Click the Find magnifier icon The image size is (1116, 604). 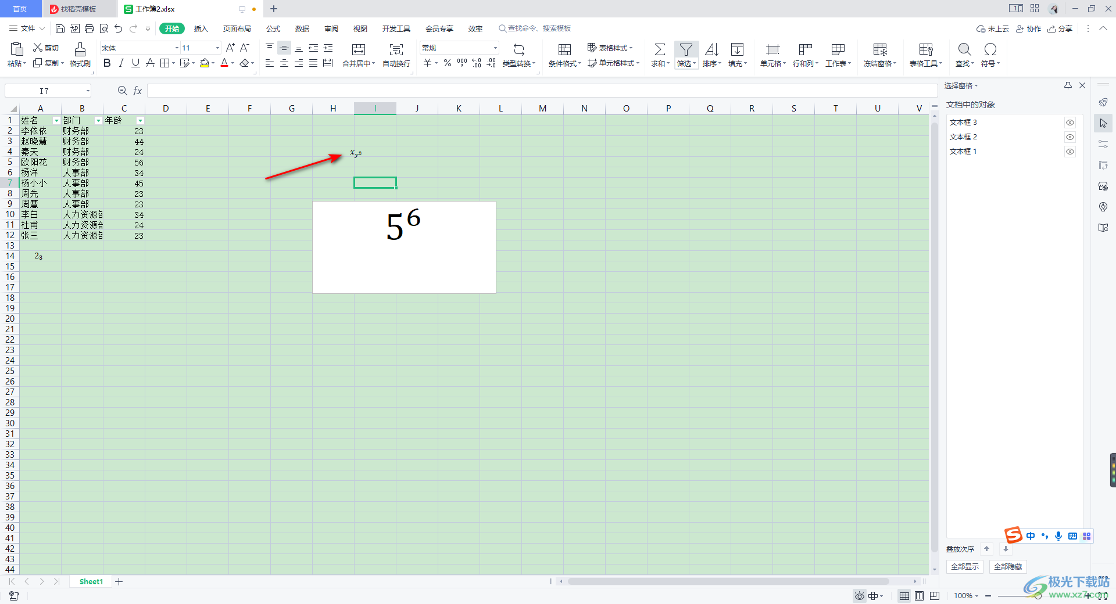pyautogui.click(x=964, y=49)
